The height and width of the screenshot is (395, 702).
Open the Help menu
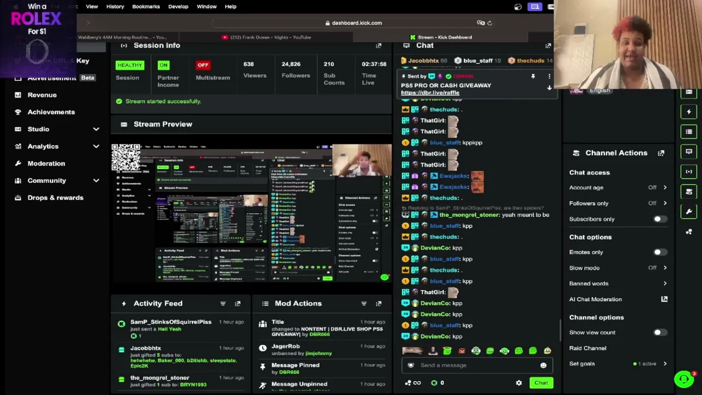click(x=230, y=7)
